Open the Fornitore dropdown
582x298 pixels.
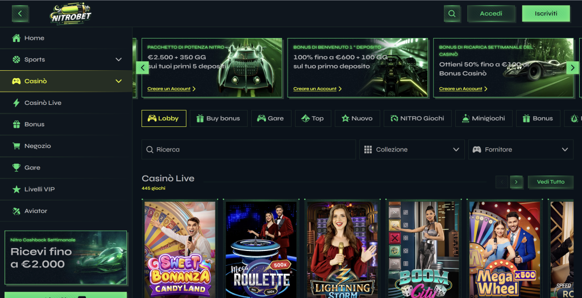521,150
